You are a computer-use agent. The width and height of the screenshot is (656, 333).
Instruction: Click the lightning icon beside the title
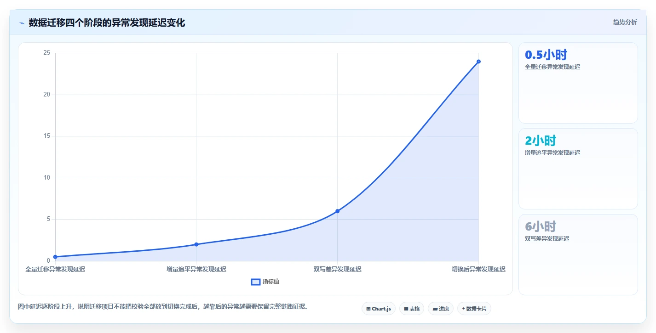[x=22, y=23]
